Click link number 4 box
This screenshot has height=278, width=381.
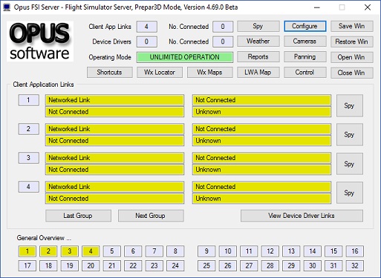click(29, 187)
